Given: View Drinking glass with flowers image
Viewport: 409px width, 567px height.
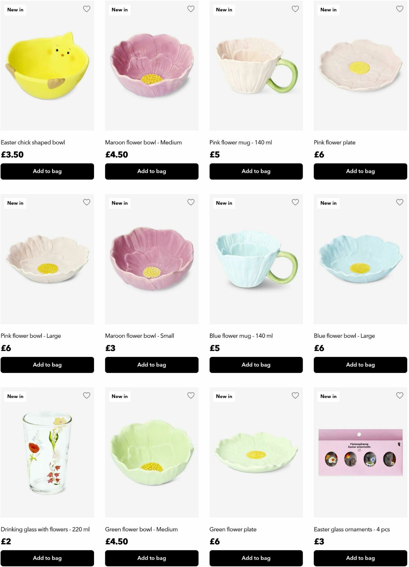Looking at the screenshot, I should tap(47, 452).
